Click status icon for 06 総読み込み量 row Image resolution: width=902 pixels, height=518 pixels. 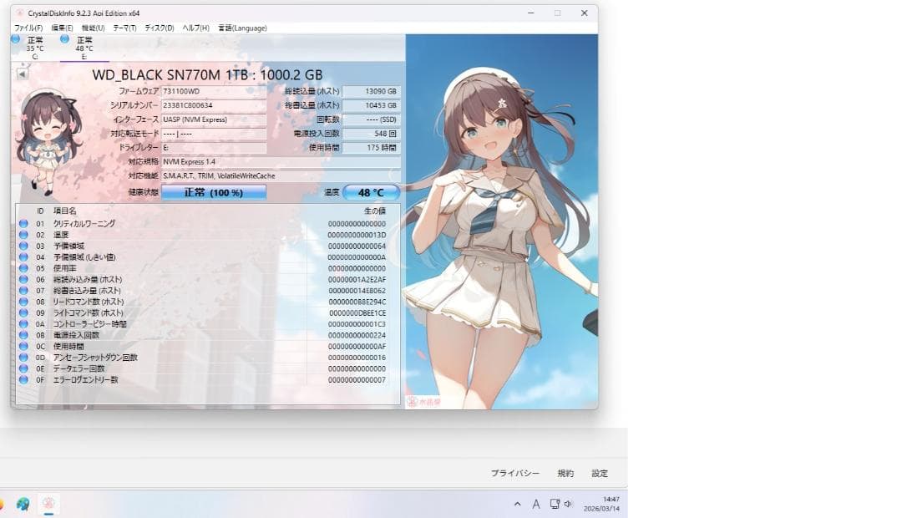point(23,279)
